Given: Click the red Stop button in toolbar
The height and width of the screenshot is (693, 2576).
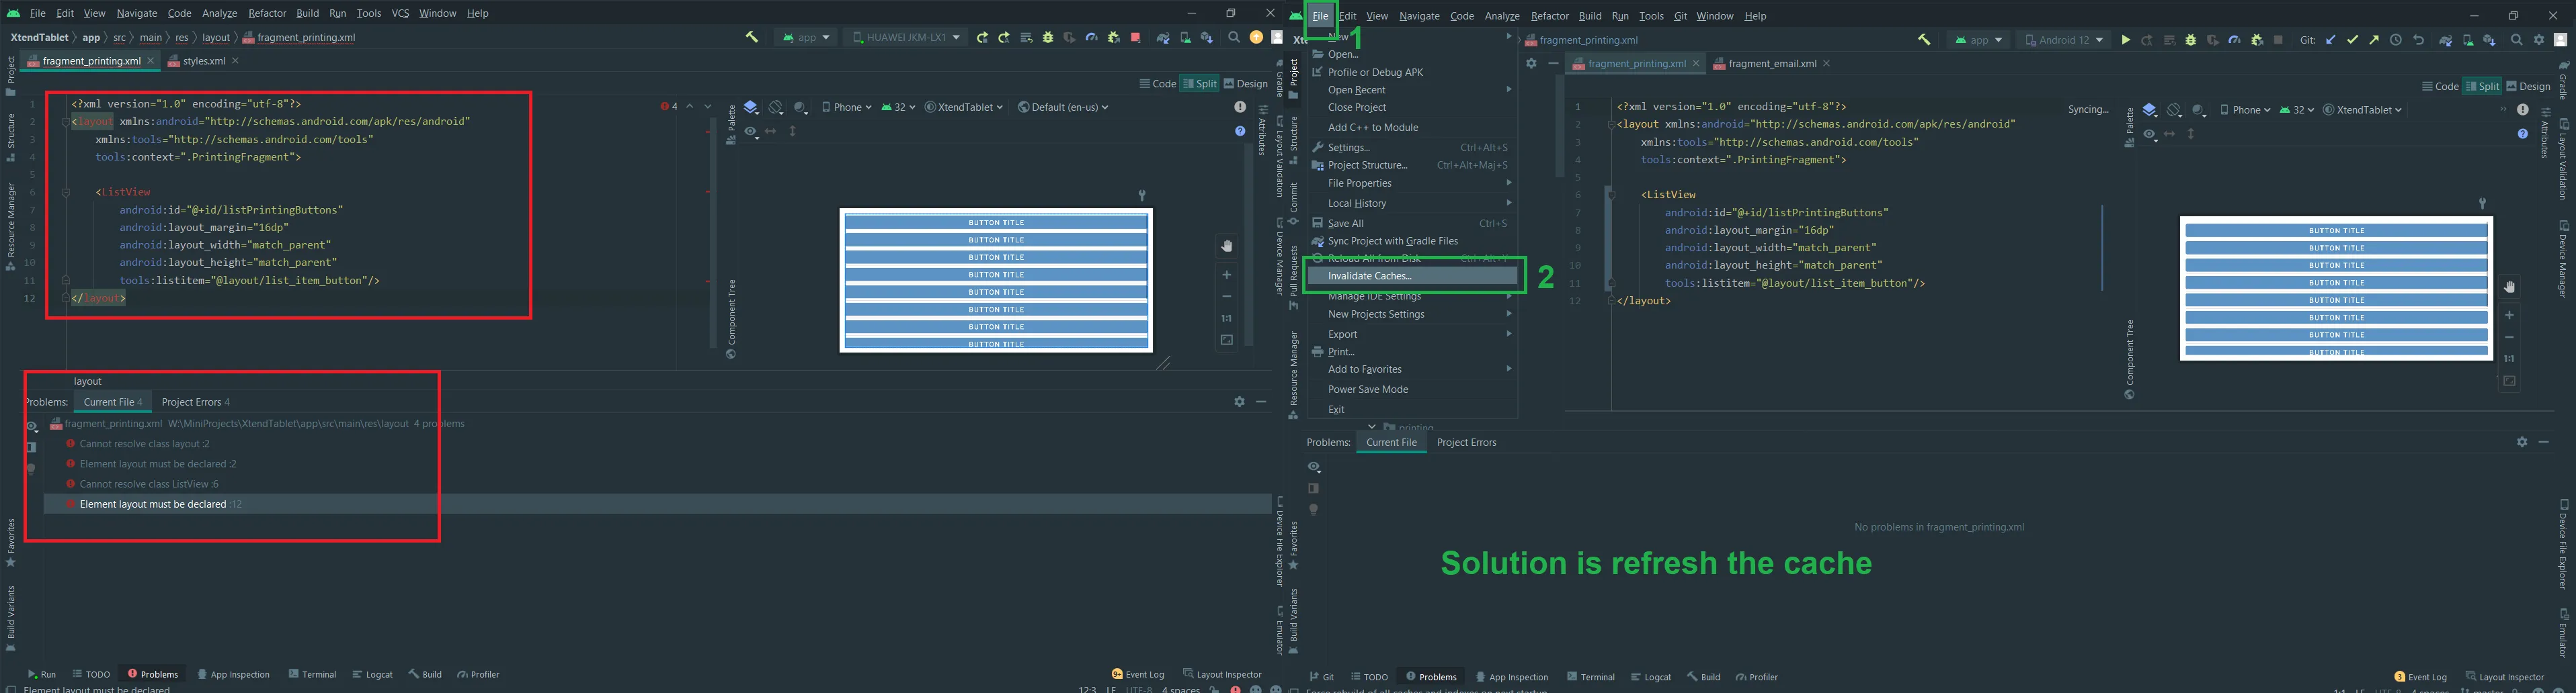Looking at the screenshot, I should [1135, 38].
